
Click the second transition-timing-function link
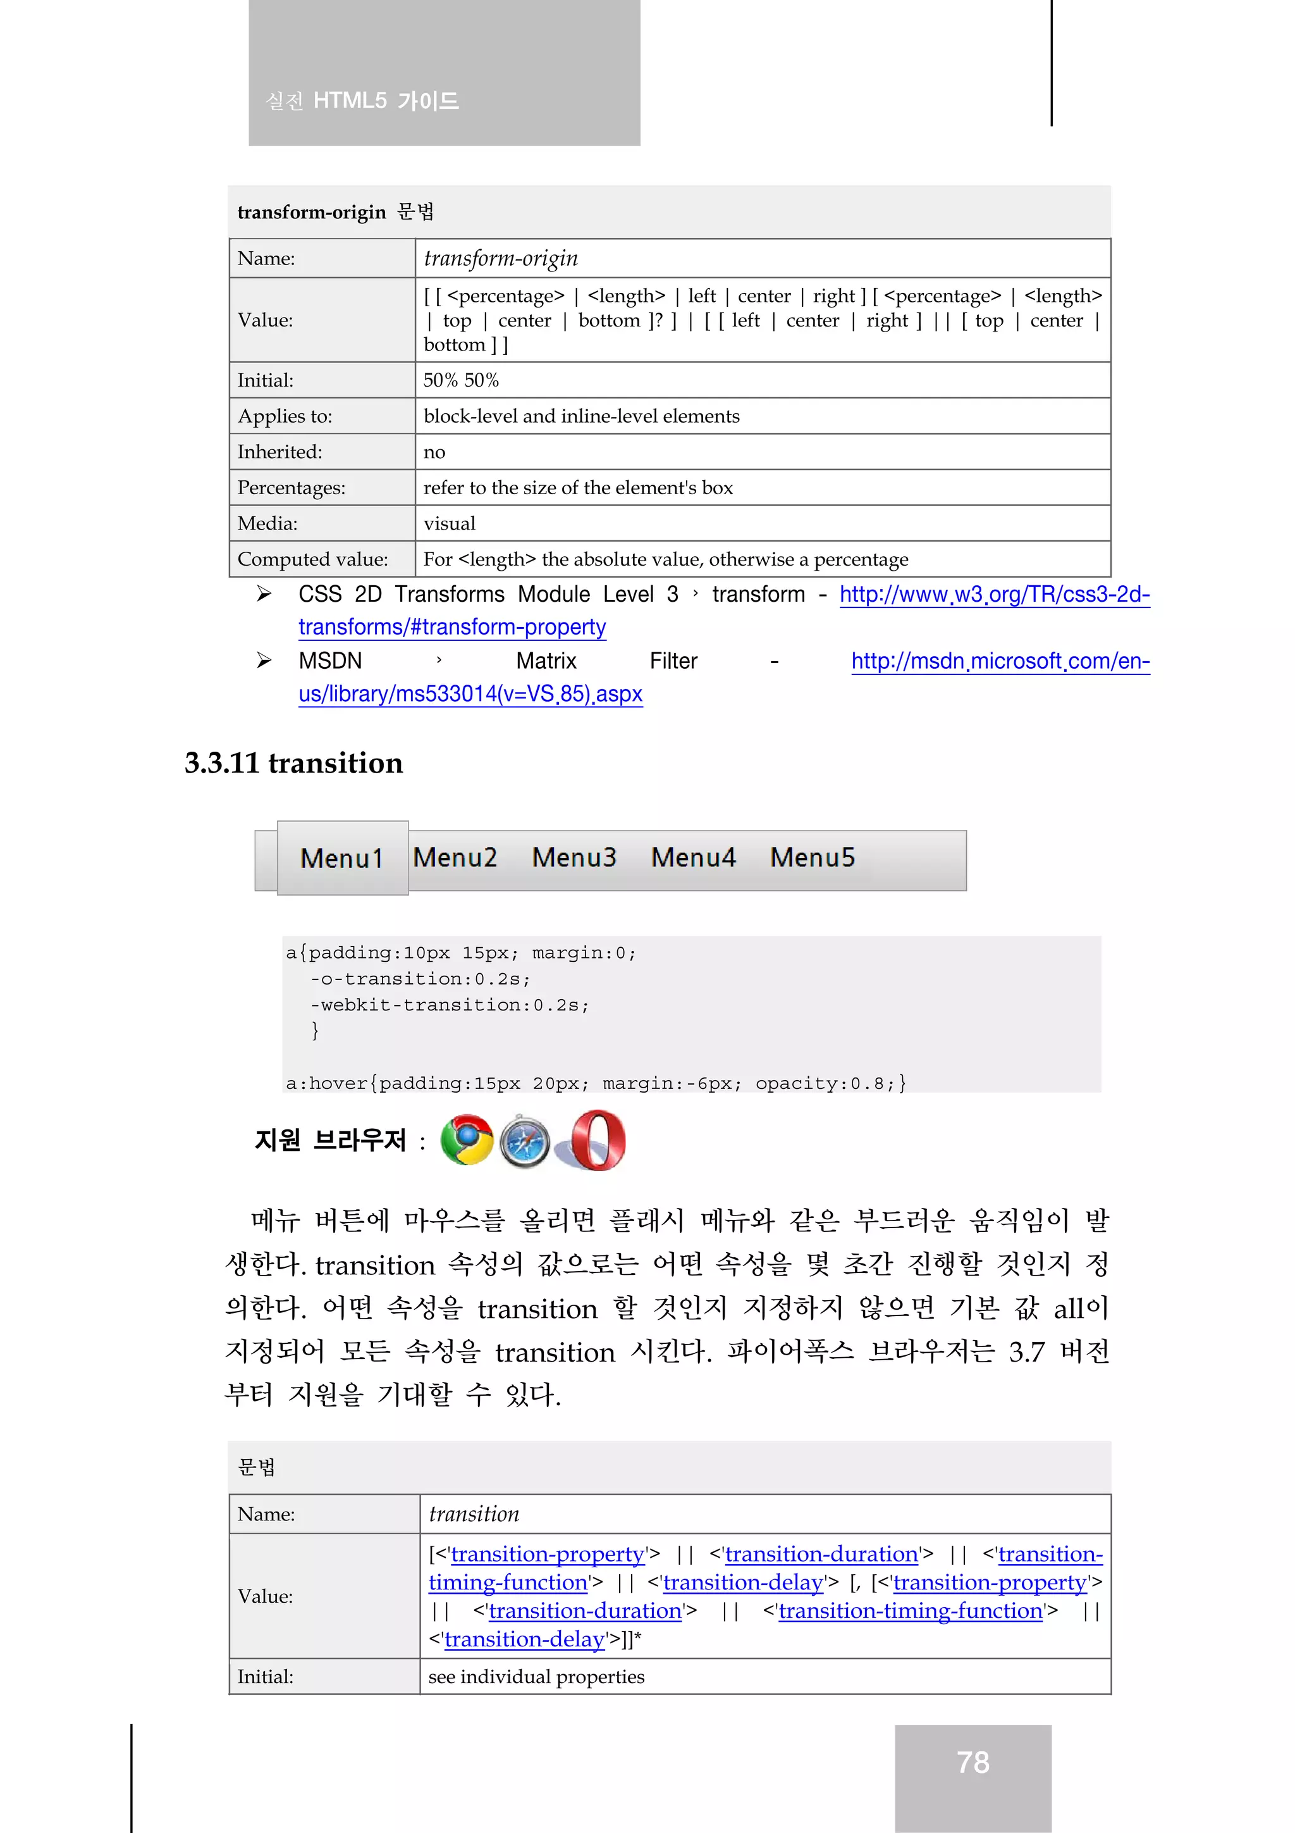(911, 1611)
